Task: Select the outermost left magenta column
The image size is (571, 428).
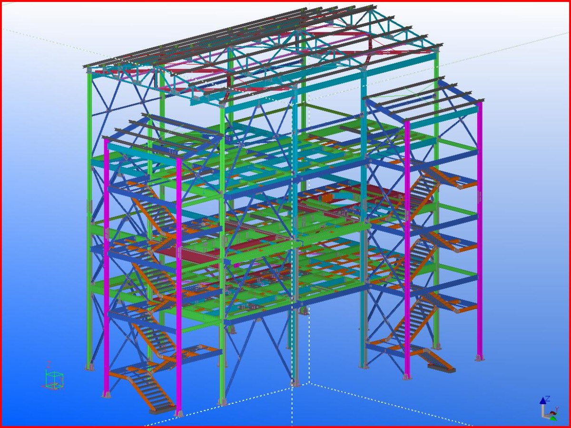Action: tap(106, 266)
